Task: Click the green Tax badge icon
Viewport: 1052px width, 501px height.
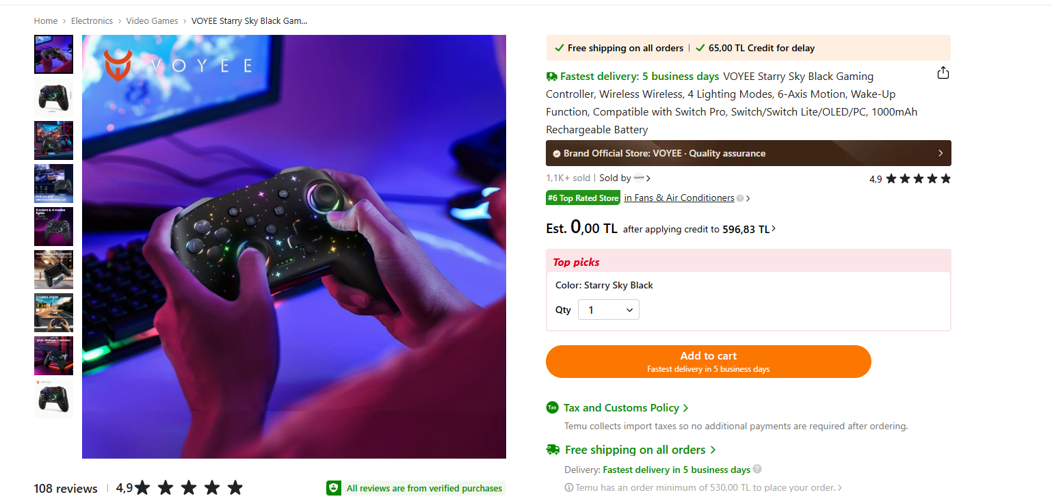Action: click(553, 407)
